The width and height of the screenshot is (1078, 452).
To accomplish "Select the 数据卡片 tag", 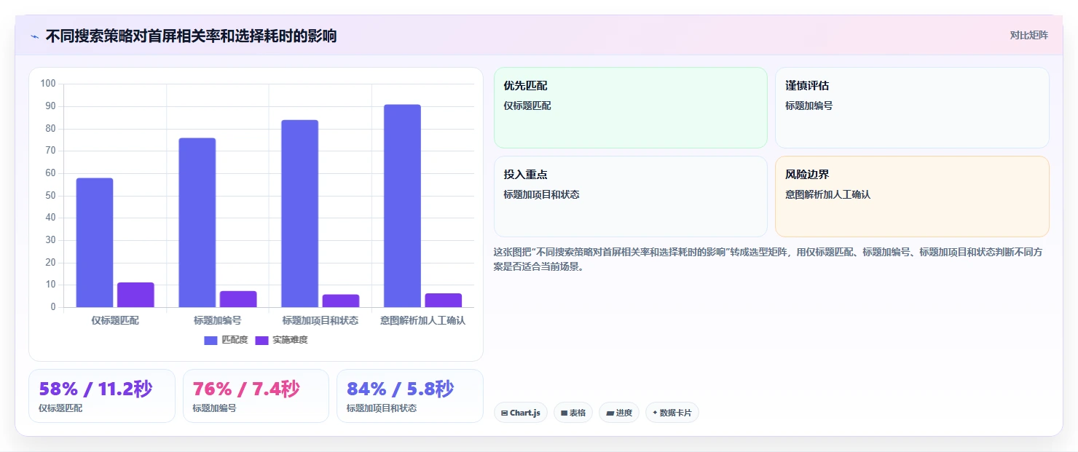I will [x=672, y=413].
